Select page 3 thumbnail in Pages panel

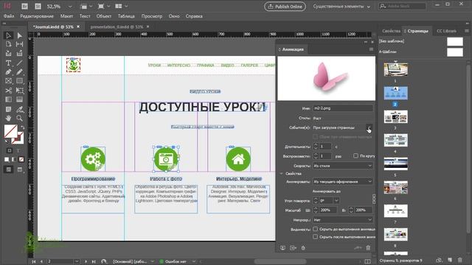396,116
